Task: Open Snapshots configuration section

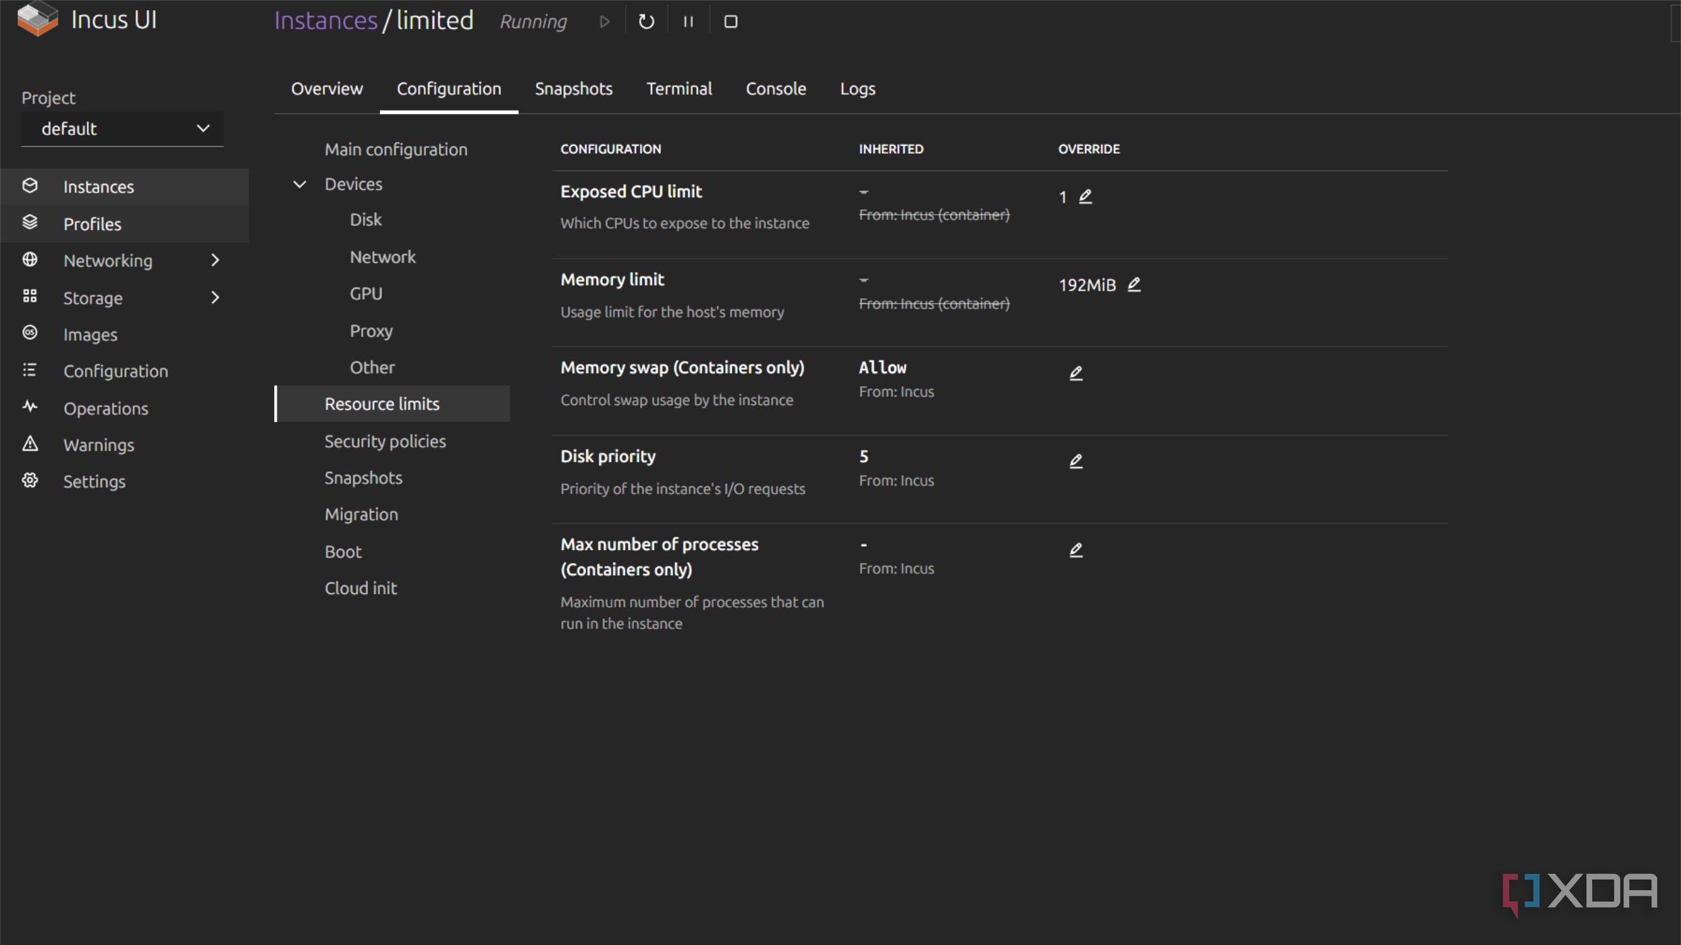Action: pos(363,478)
